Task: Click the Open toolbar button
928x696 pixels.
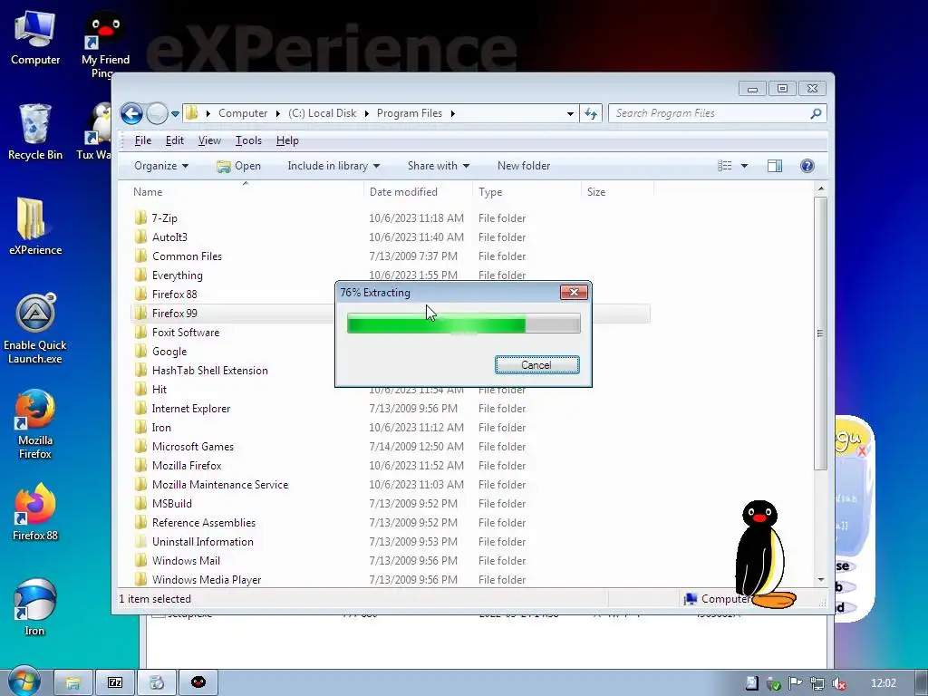Action: pos(238,166)
